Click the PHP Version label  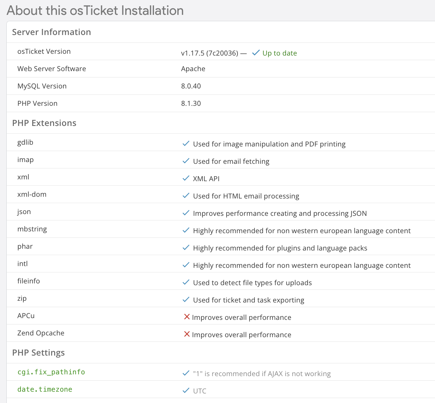point(37,103)
